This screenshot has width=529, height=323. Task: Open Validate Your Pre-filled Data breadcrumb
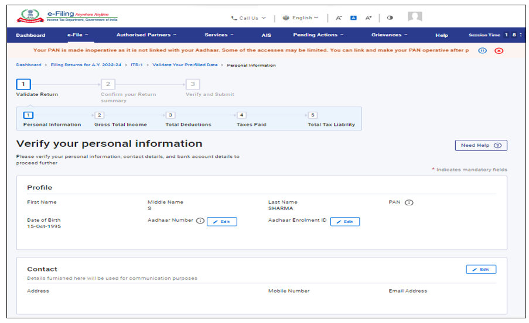pyautogui.click(x=185, y=65)
